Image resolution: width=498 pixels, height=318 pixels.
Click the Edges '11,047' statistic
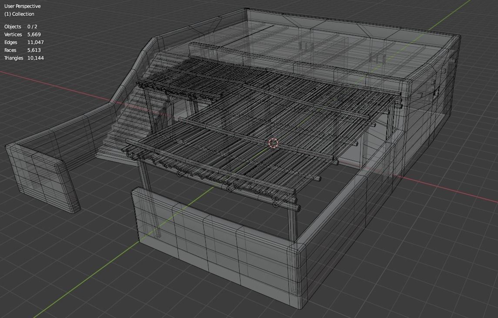pos(36,42)
